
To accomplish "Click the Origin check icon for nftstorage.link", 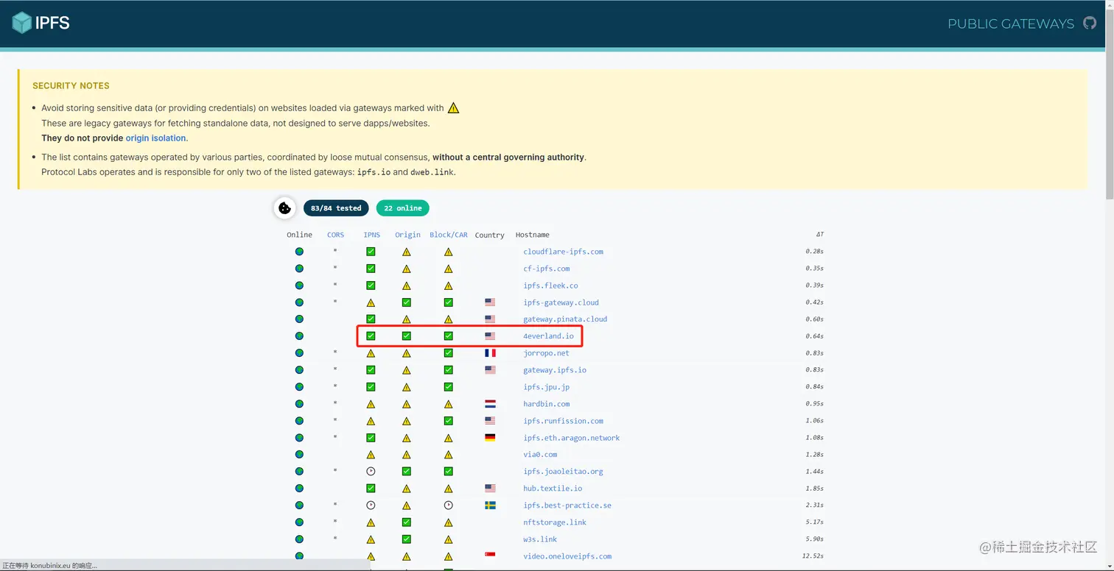I will [x=407, y=522].
